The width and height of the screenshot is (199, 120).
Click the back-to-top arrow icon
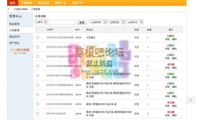[x=190, y=100]
